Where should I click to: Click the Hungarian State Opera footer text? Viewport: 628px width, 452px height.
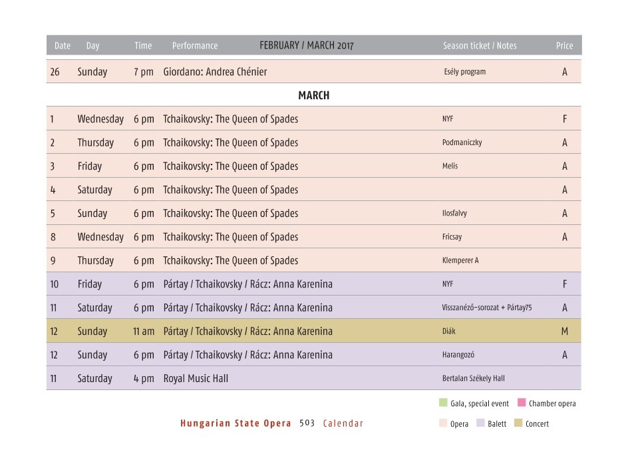pyautogui.click(x=235, y=423)
